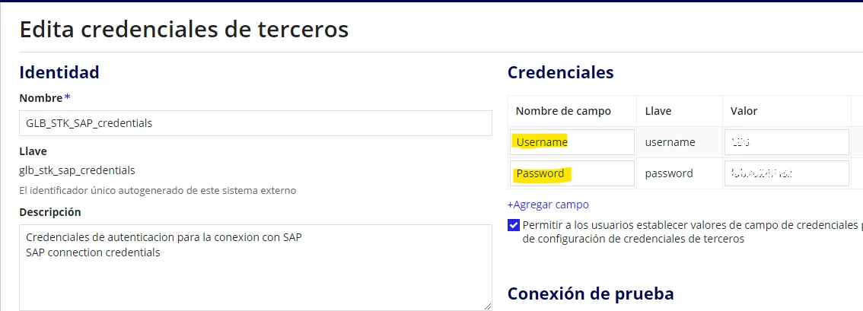
Task: Click the Valor box in the password row
Action: pos(787,173)
